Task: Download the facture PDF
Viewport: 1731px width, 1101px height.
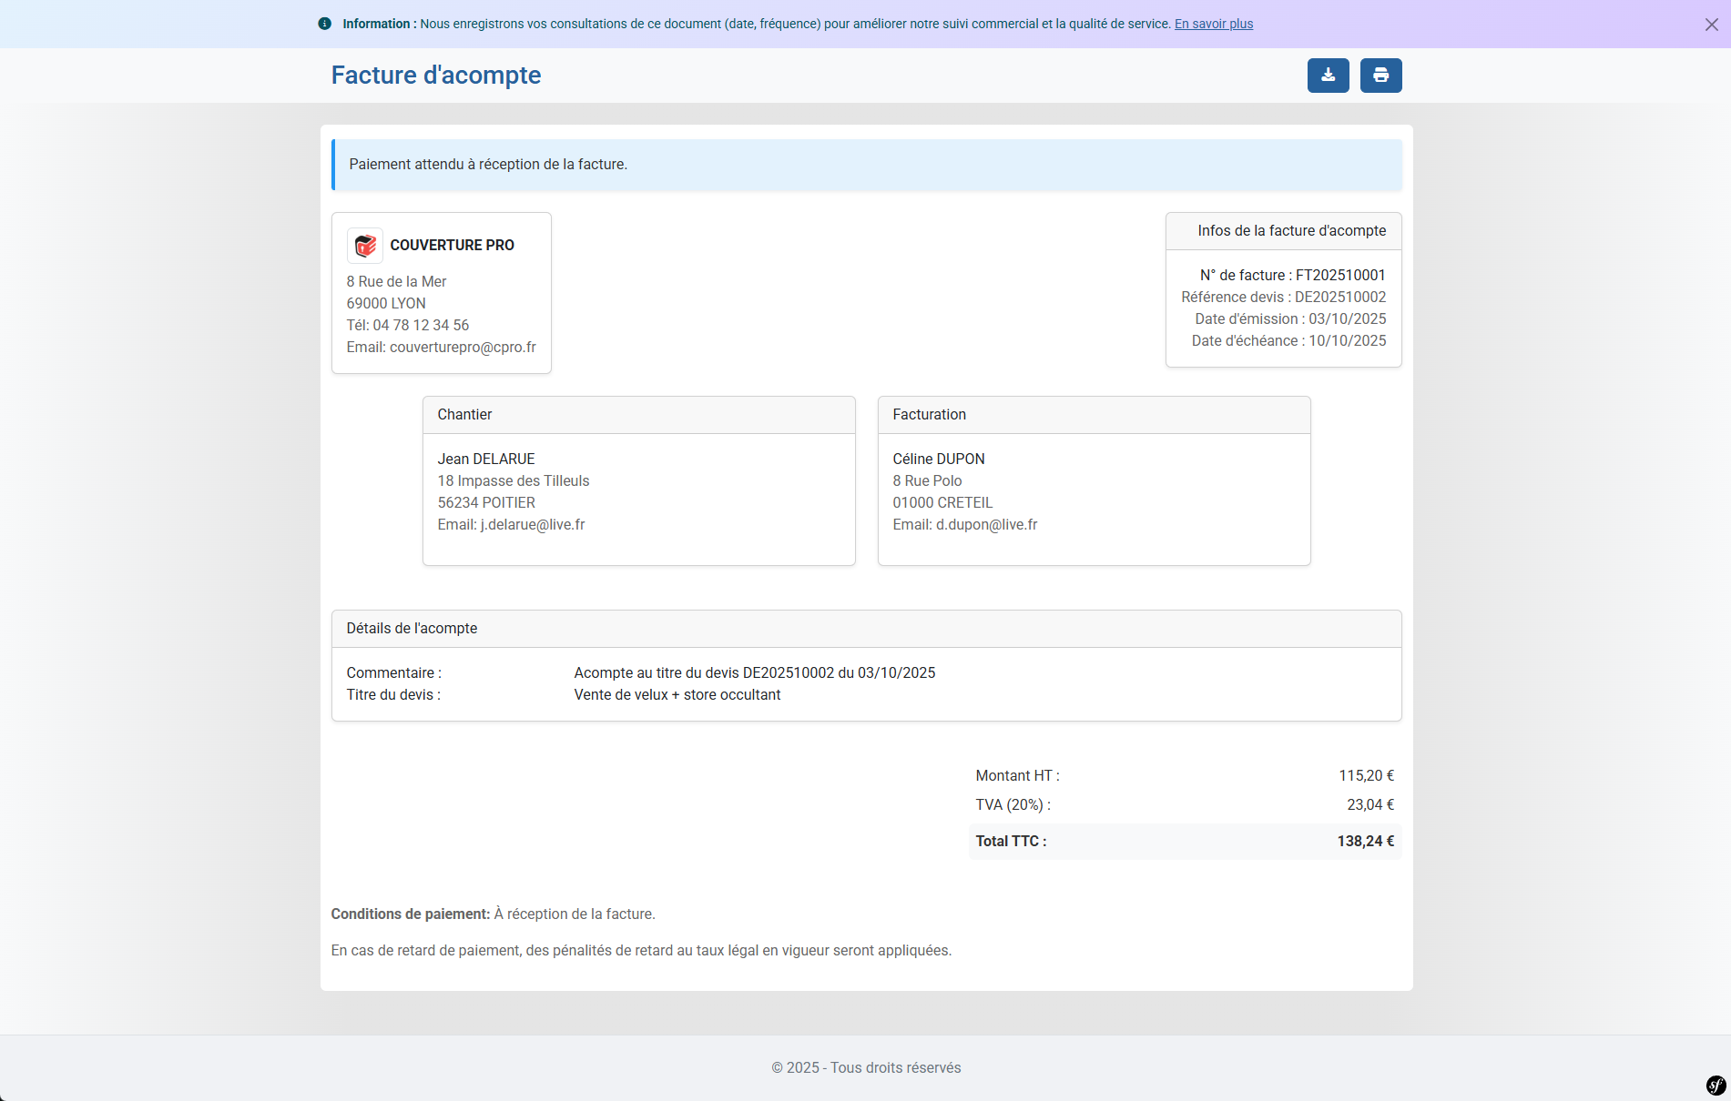Action: click(x=1328, y=76)
